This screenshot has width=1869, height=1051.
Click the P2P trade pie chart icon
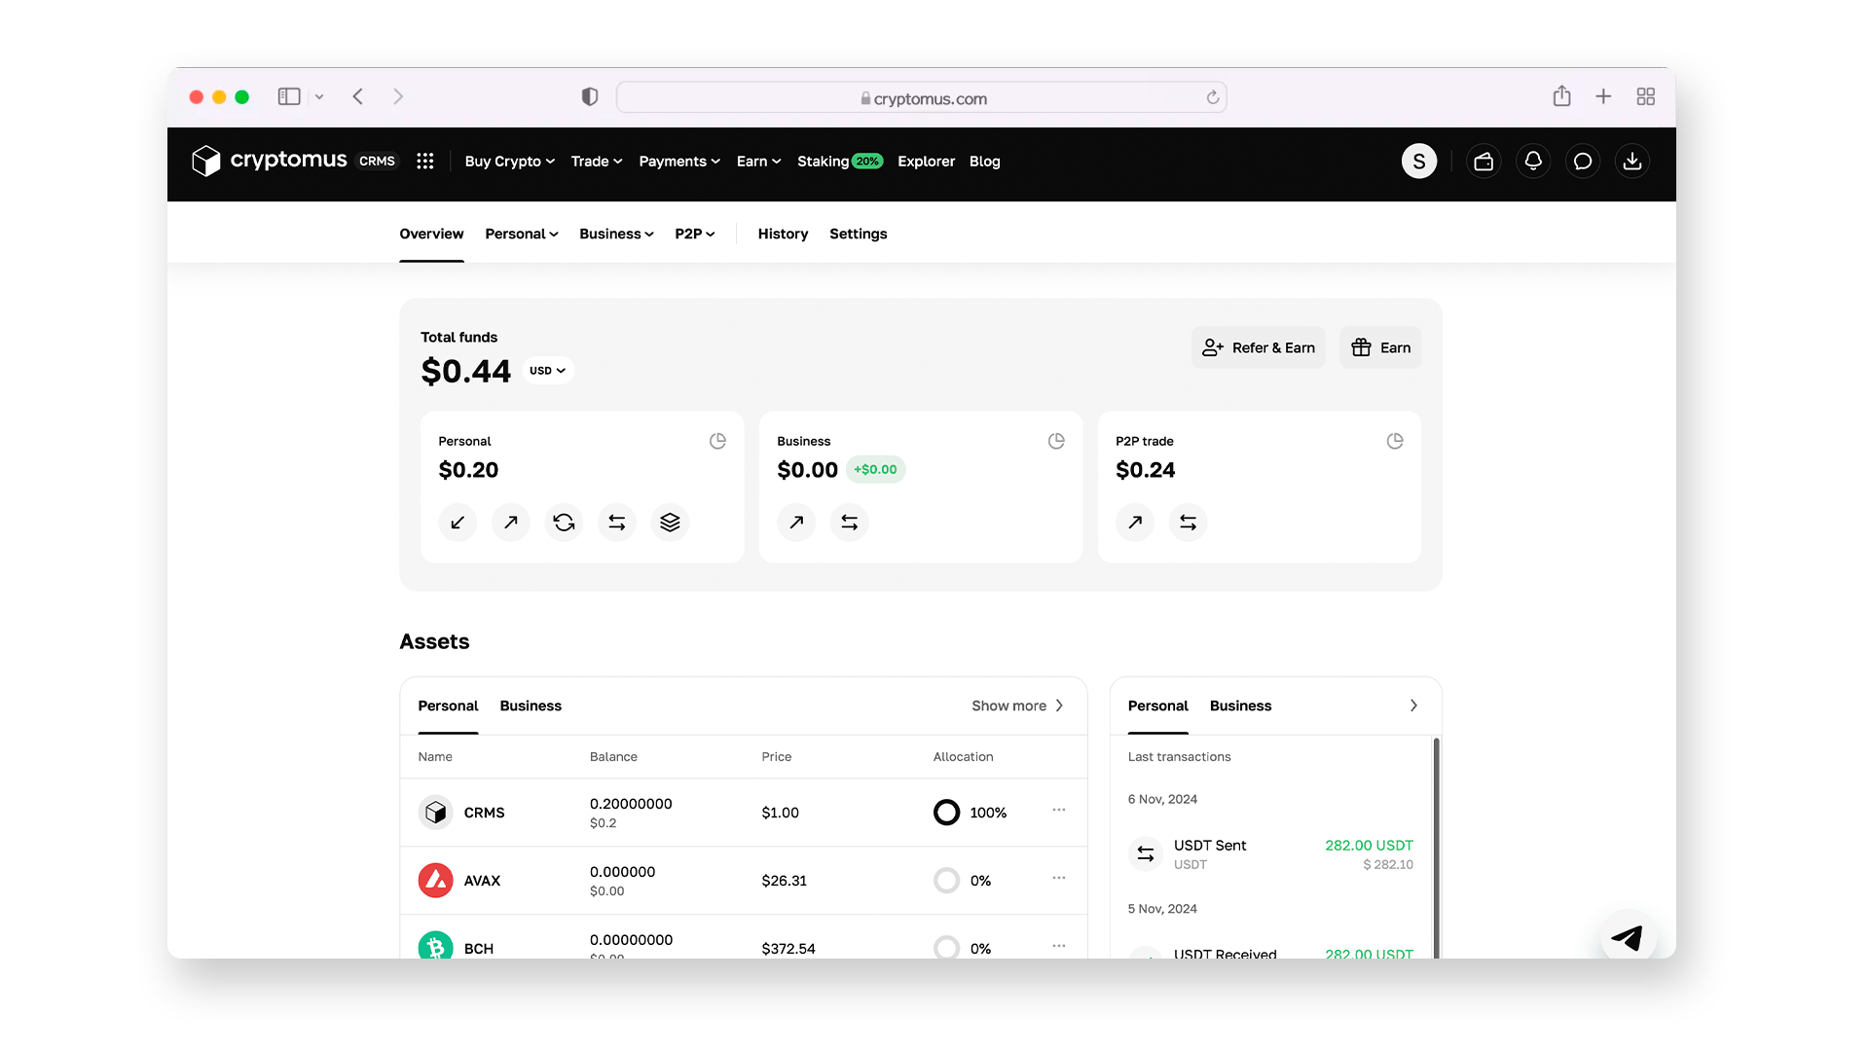tap(1395, 441)
